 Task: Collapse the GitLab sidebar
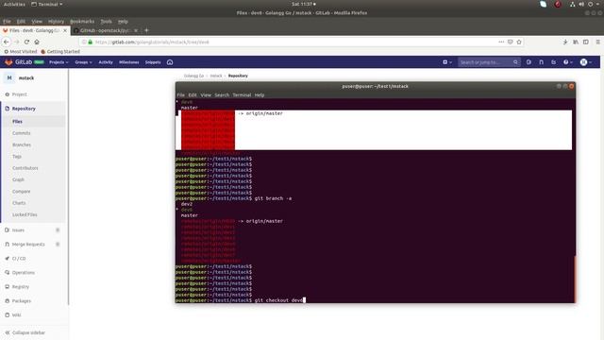(25, 332)
